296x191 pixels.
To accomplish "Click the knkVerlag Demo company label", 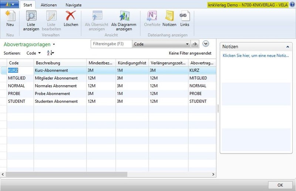I will point(248,5).
